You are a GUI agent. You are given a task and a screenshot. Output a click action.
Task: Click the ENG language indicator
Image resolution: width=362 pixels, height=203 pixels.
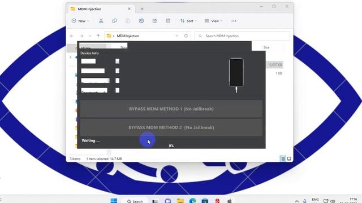[315, 200]
